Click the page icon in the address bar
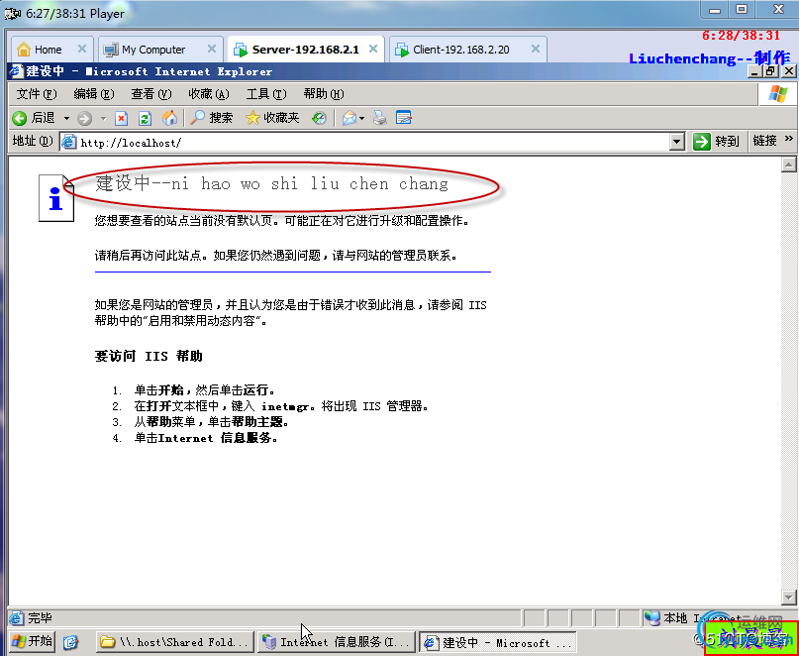The image size is (799, 656). click(x=68, y=143)
